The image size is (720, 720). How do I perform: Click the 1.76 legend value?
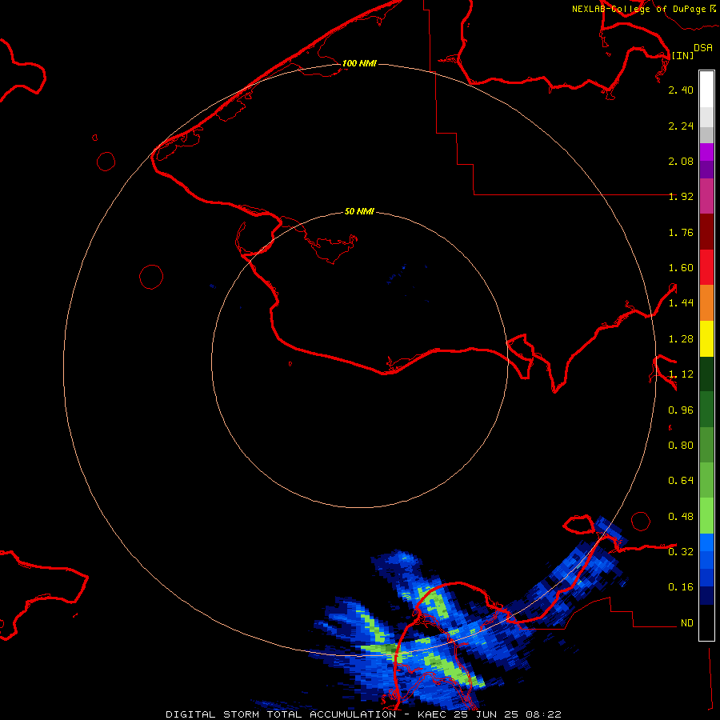[681, 232]
